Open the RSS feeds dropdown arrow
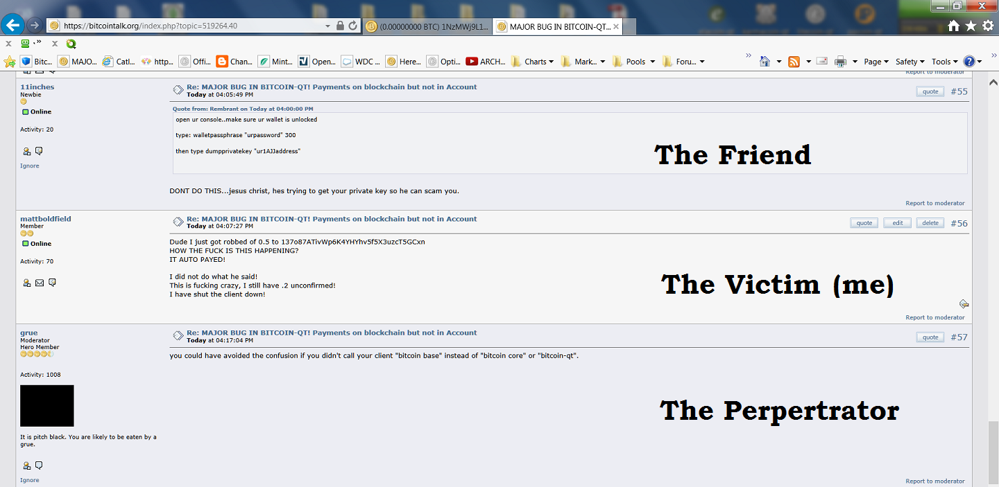Image resolution: width=999 pixels, height=487 pixels. click(x=809, y=62)
